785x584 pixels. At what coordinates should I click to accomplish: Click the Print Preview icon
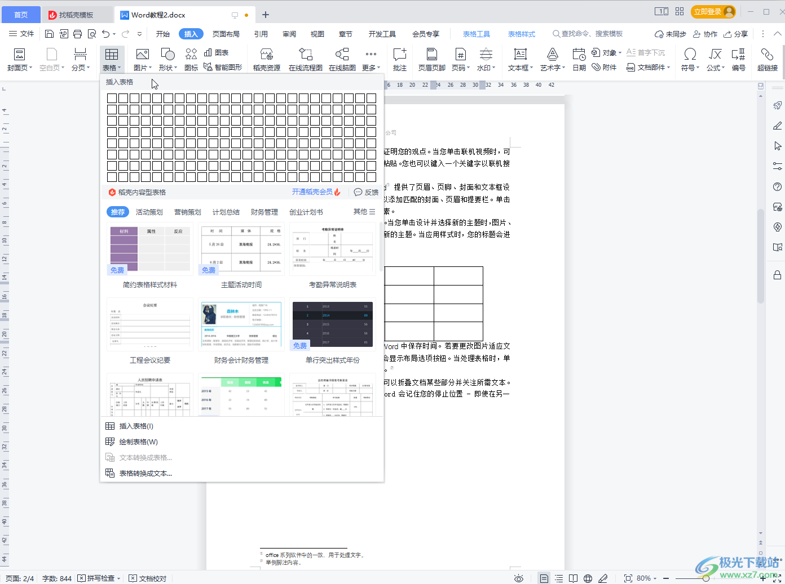tap(92, 34)
